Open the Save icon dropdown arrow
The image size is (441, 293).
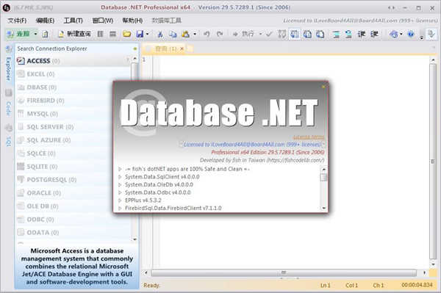point(148,35)
